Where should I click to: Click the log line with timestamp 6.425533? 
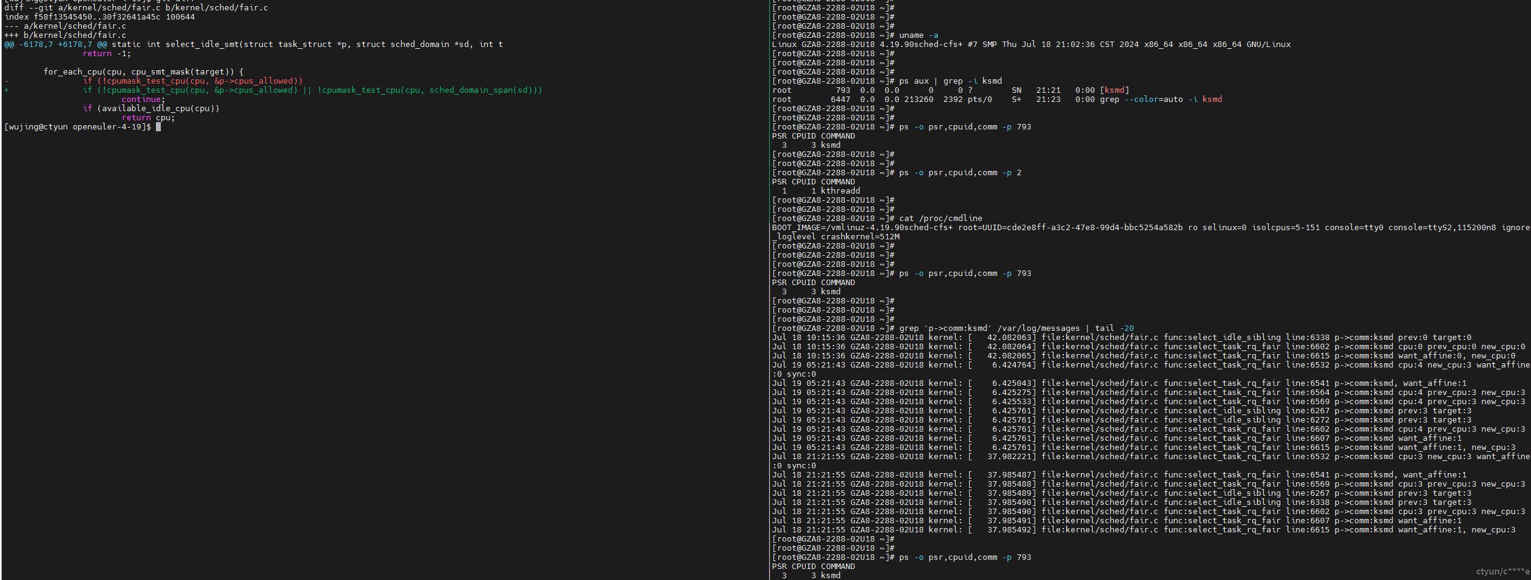[1149, 402]
